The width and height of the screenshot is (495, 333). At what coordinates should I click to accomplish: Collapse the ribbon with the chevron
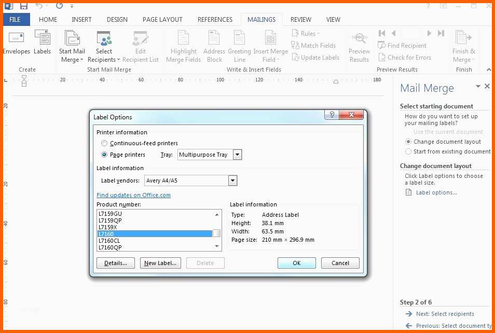pyautogui.click(x=489, y=70)
